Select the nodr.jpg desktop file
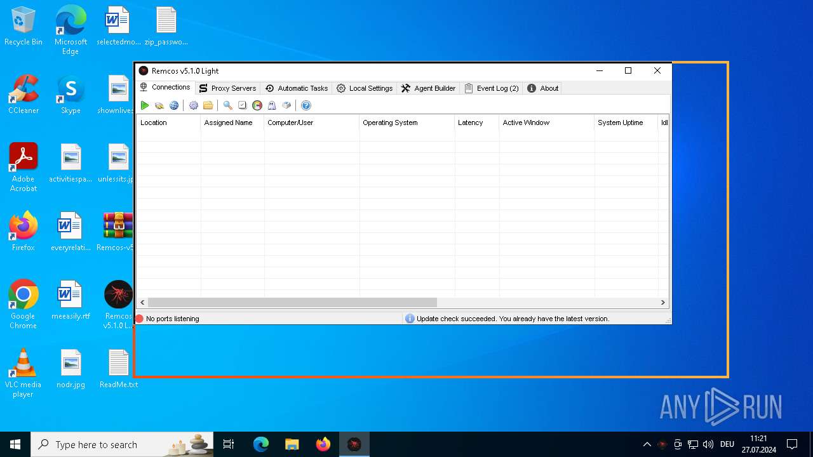The width and height of the screenshot is (813, 457). click(x=71, y=369)
